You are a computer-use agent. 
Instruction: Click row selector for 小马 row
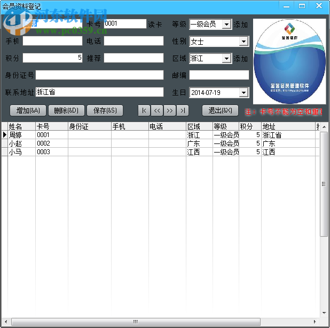(x=5, y=152)
